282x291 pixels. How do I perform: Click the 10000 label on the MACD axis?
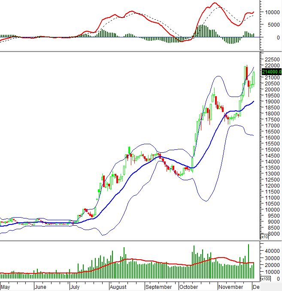coord(270,12)
